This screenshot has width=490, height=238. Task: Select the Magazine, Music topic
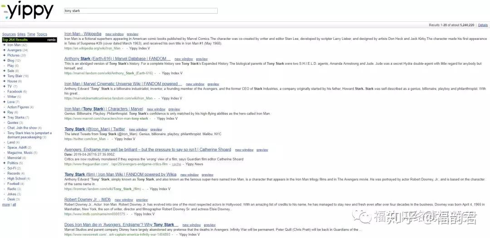tap(22, 153)
